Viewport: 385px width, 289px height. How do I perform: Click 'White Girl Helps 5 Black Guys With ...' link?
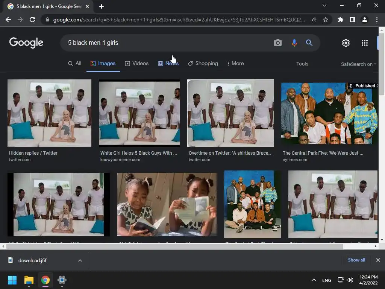click(138, 153)
